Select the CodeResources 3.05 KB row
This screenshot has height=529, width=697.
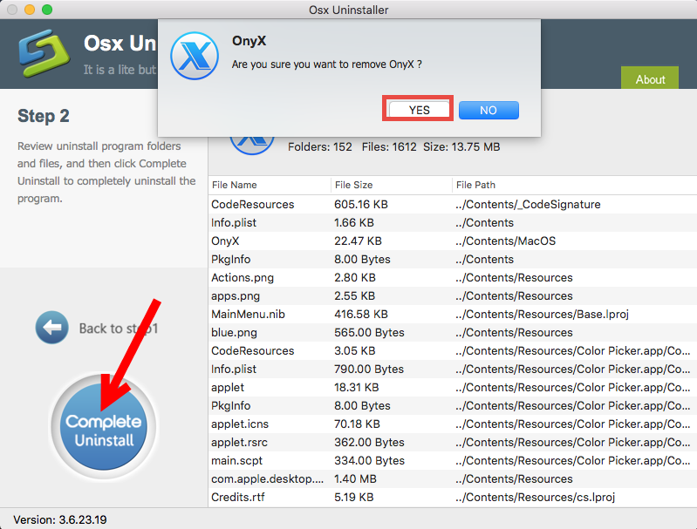(x=453, y=351)
